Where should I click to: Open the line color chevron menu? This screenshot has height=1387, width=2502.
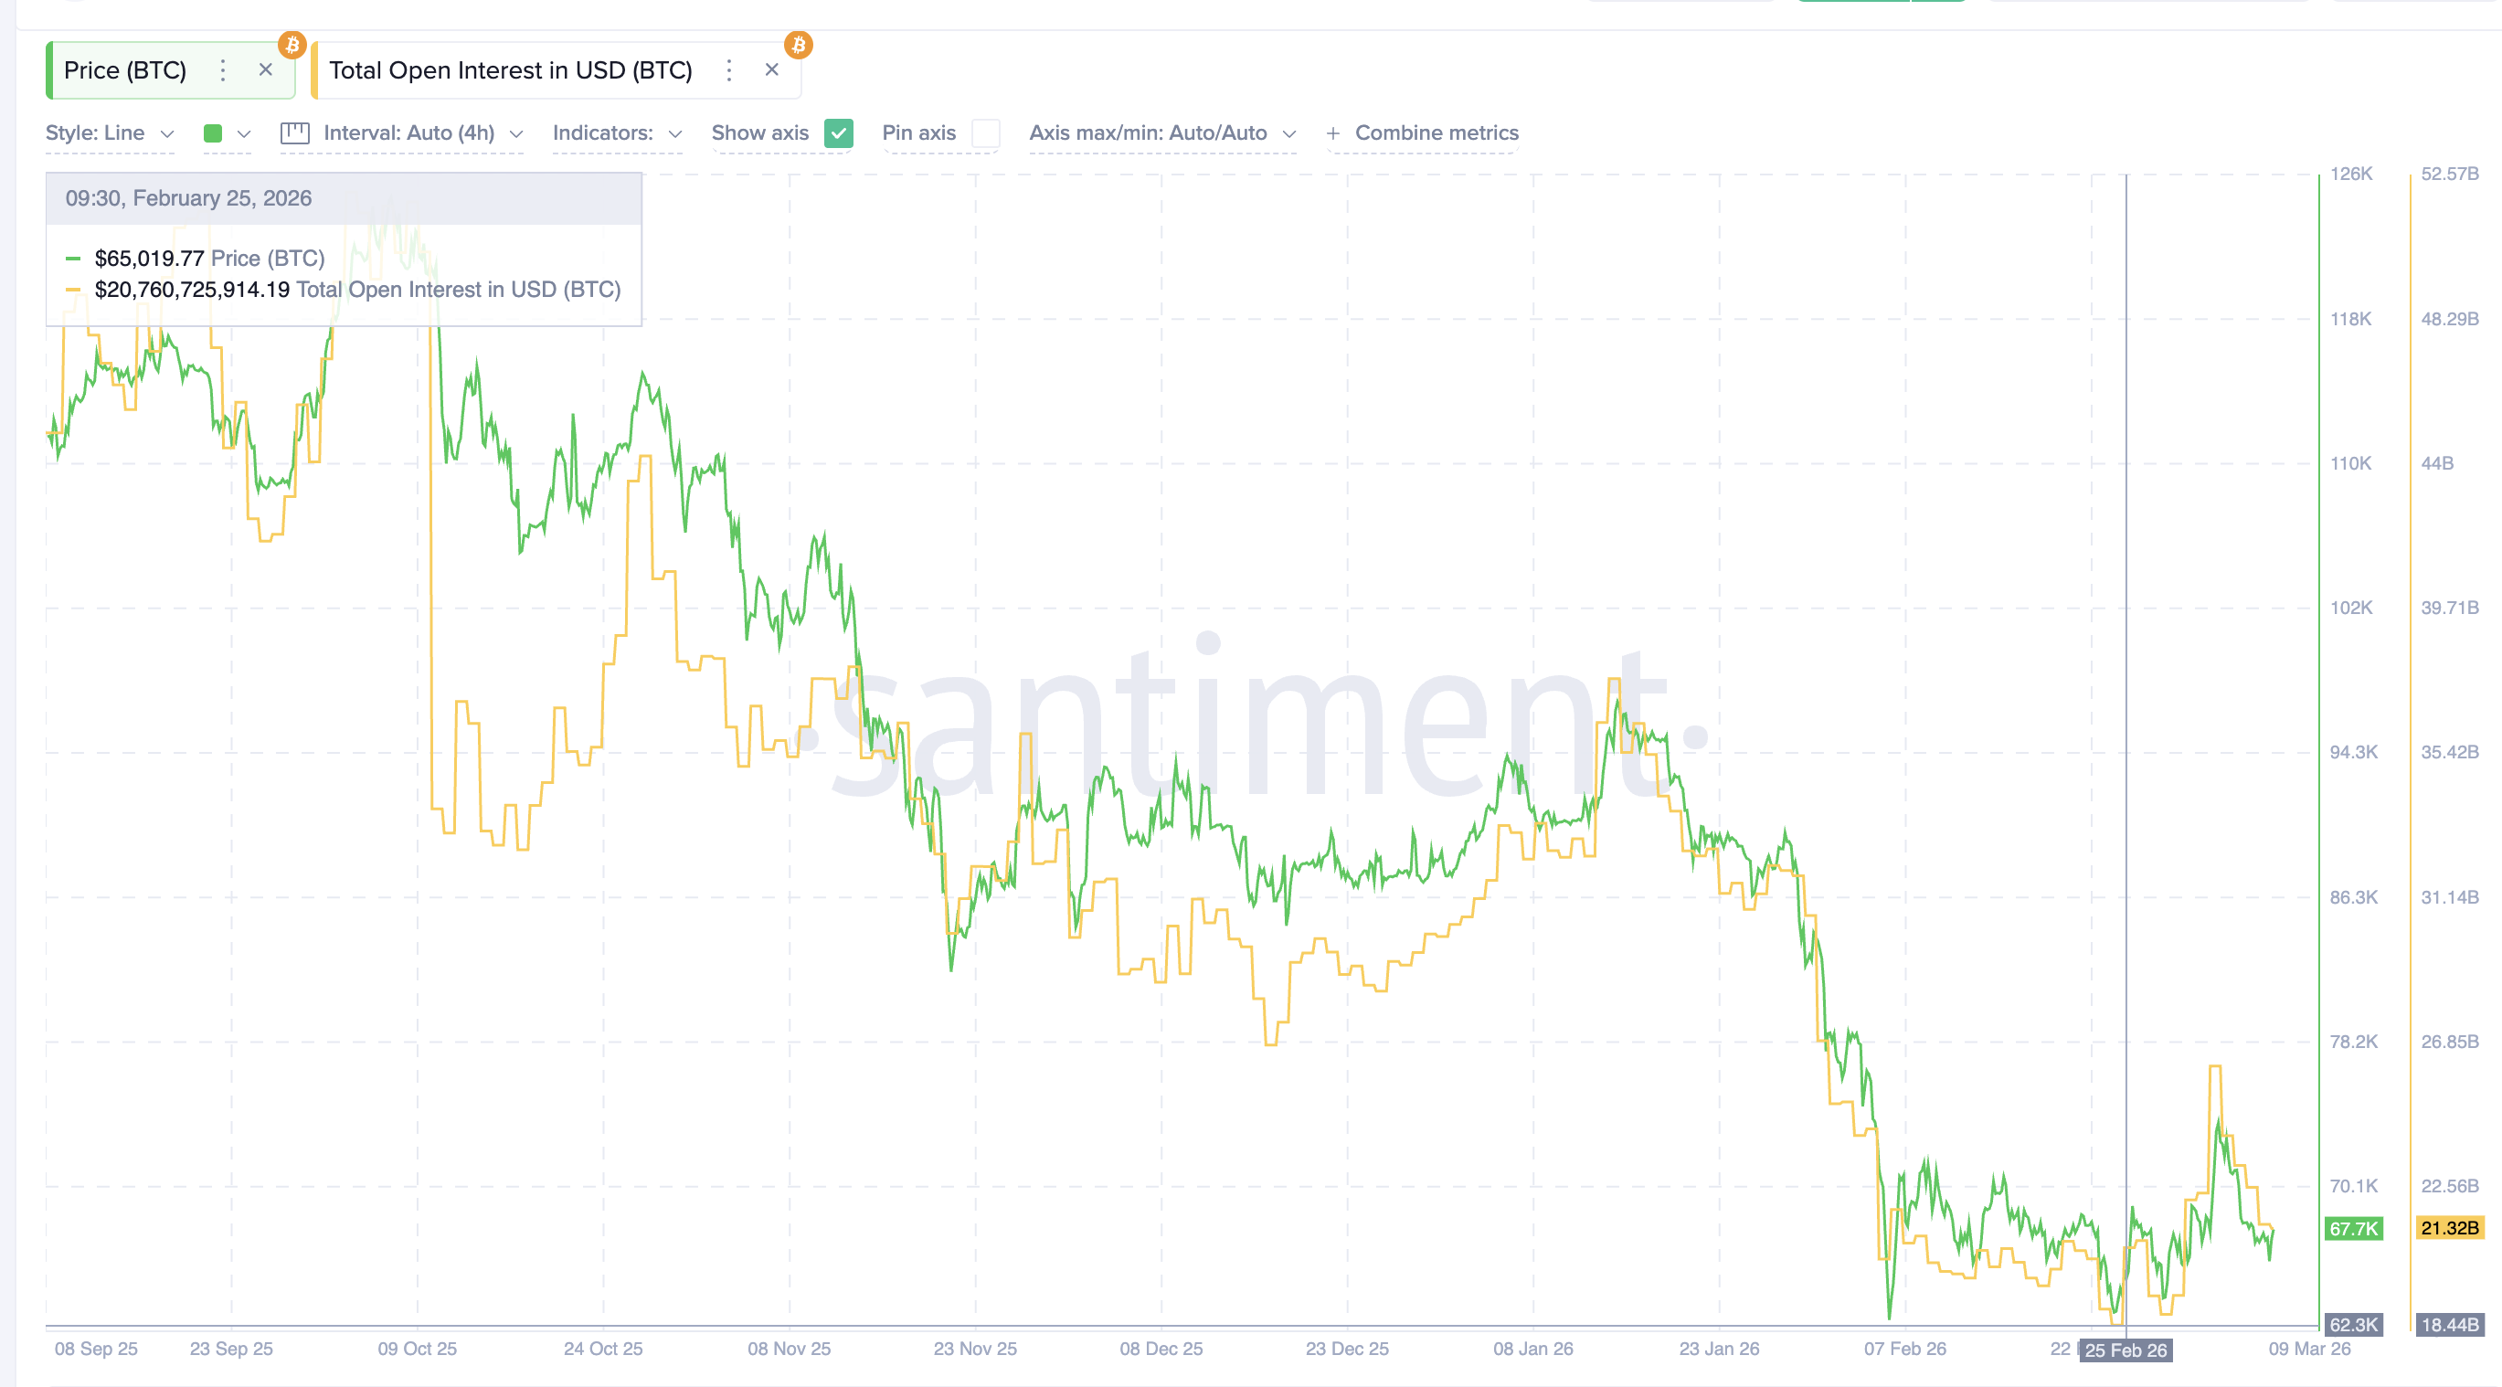[x=244, y=133]
